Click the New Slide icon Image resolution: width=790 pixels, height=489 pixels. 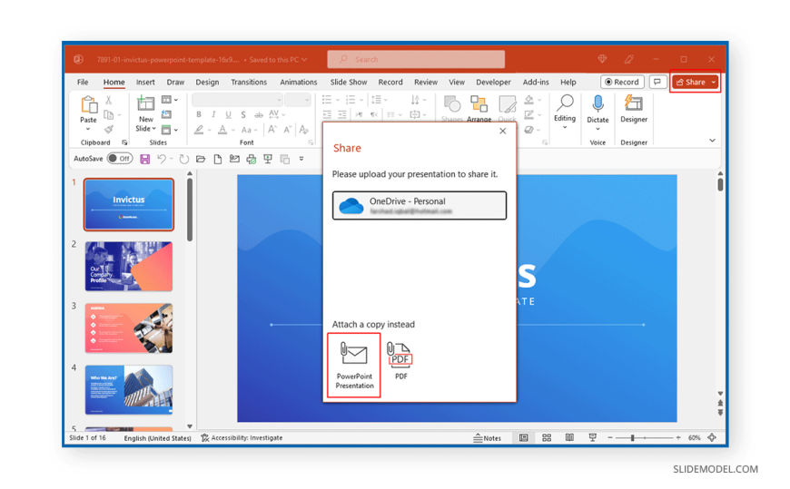145,104
